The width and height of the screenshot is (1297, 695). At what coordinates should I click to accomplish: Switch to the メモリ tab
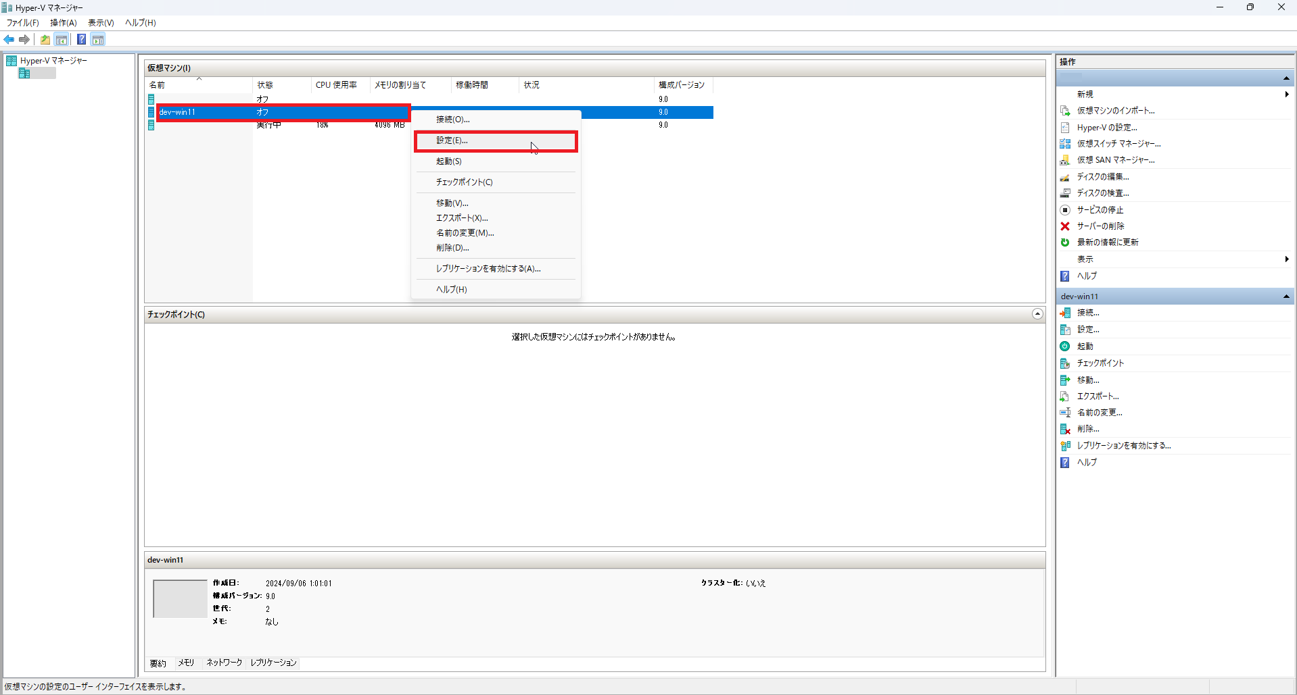[186, 663]
